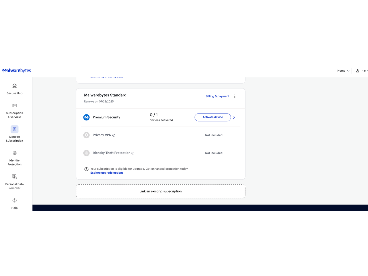Expand Premium Security details chevron

234,117
